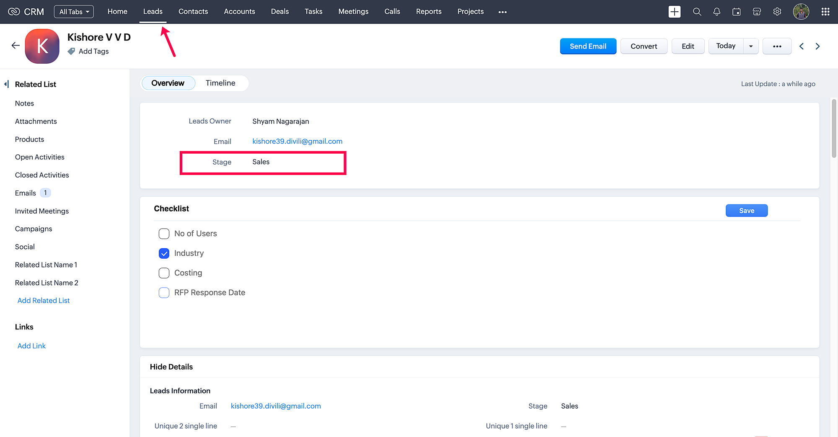Open the search magnifier icon
The height and width of the screenshot is (437, 838).
tap(697, 12)
